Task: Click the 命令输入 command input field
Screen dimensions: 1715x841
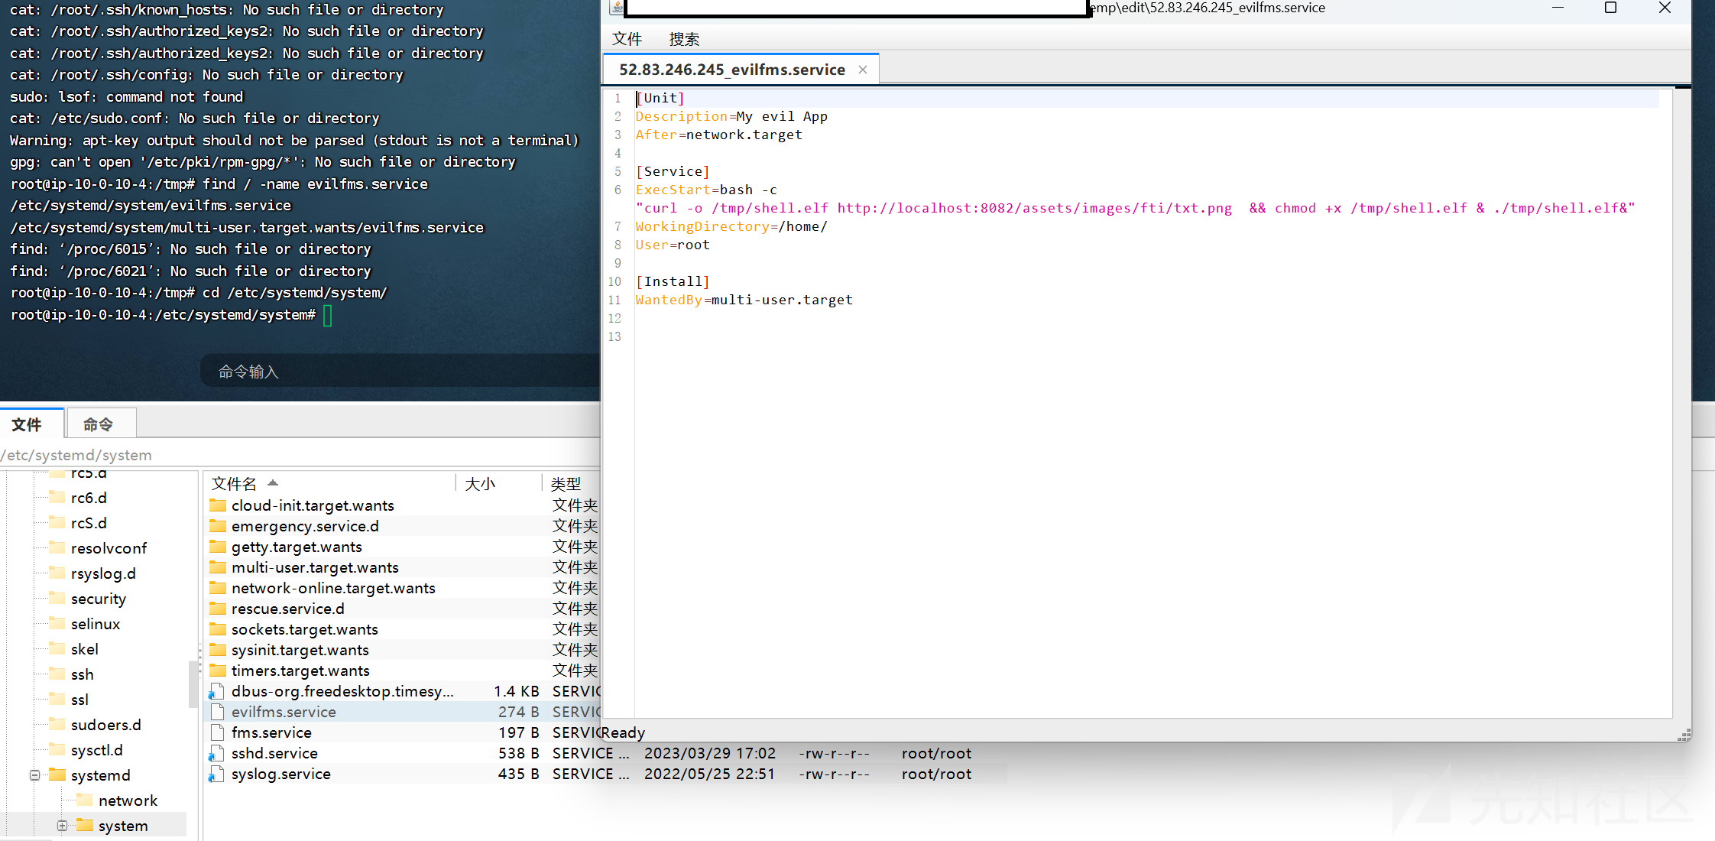Action: tap(400, 372)
